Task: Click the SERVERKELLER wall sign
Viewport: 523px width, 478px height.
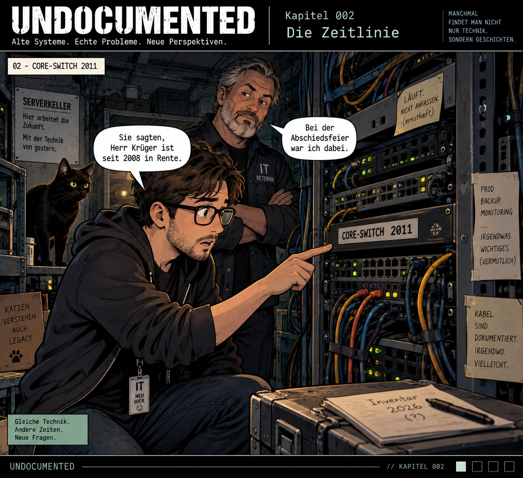Action: coord(47,126)
